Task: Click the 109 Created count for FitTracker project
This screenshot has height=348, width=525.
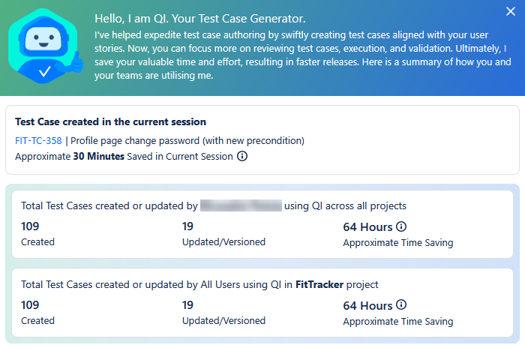Action: [x=30, y=305]
